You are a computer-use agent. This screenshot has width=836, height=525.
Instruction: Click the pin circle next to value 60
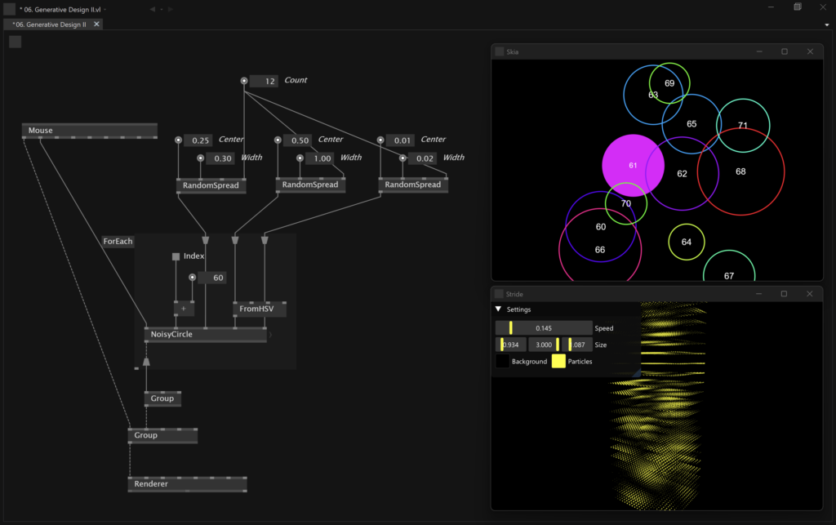pyautogui.click(x=193, y=278)
